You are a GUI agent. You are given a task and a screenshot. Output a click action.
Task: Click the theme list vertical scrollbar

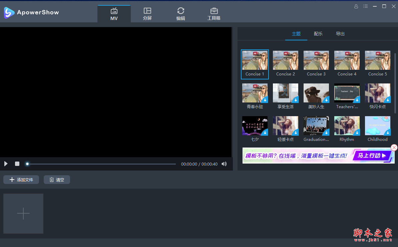(395, 83)
